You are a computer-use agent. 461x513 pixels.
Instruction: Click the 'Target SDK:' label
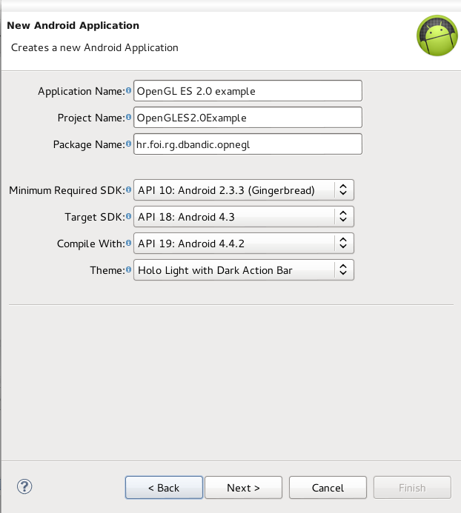pyautogui.click(x=95, y=217)
